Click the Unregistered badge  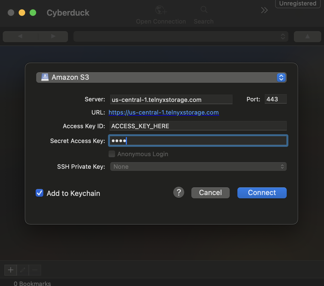tap(298, 4)
